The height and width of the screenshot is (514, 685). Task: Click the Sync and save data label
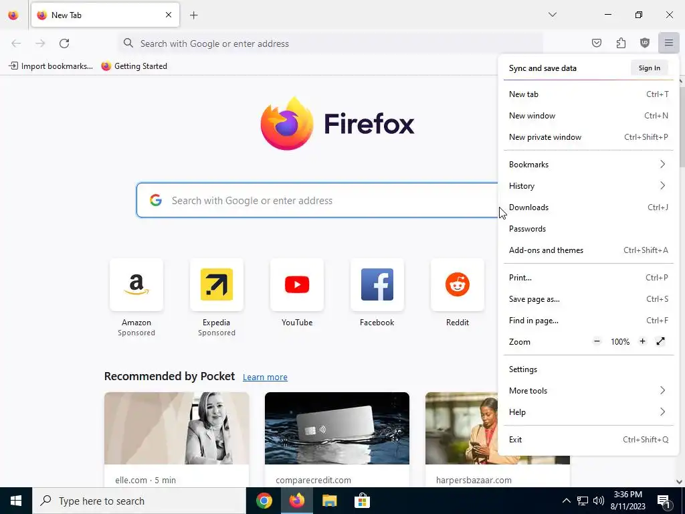pos(543,68)
